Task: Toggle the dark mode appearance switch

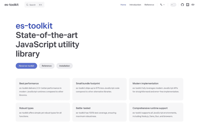Action: click(x=173, y=5)
